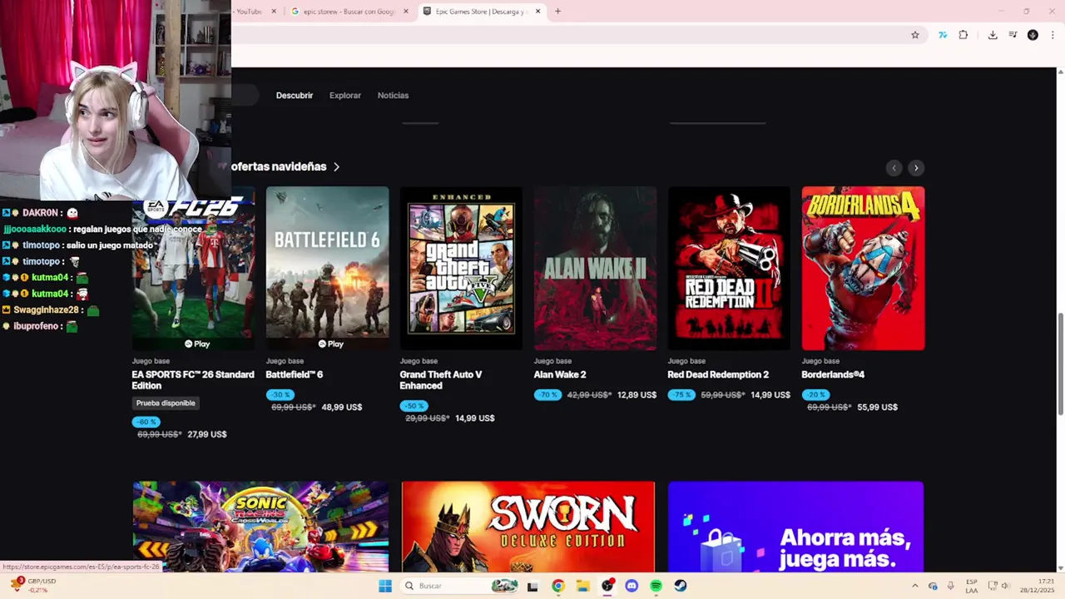Open the 'ofertas navideñas' section link
The image size is (1065, 599).
279,166
